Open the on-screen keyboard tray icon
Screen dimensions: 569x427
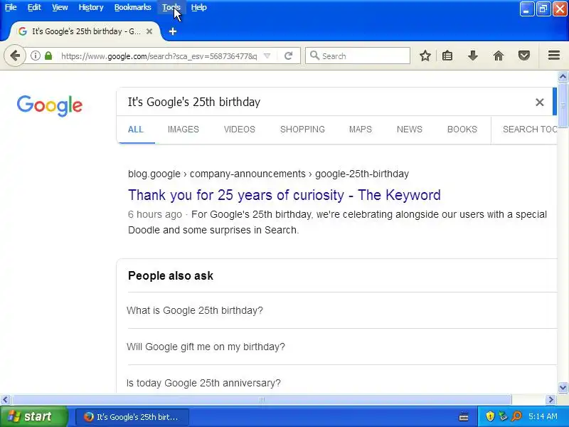pyautogui.click(x=464, y=417)
